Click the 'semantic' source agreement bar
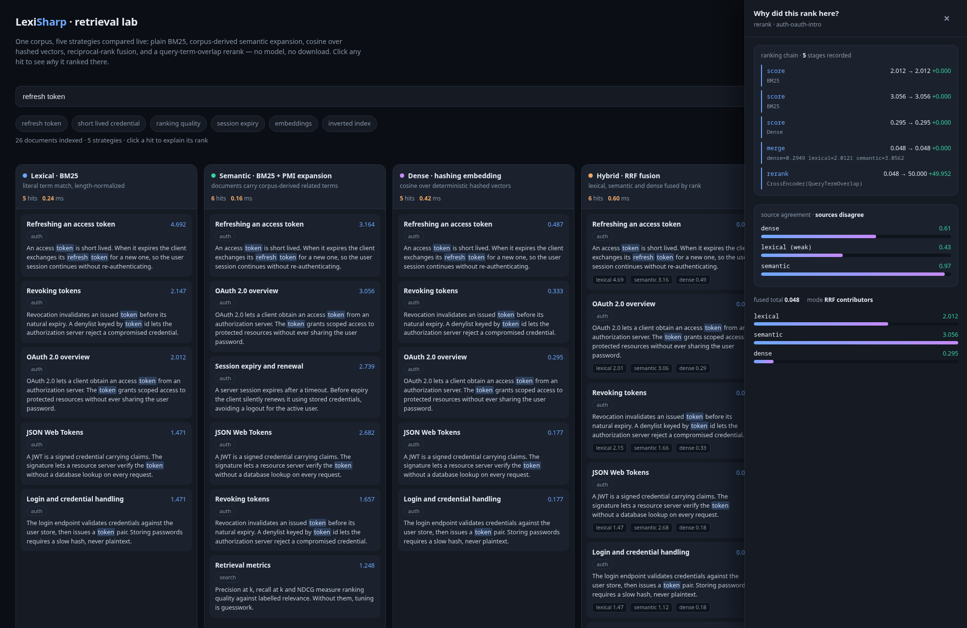967x628 pixels. [x=856, y=274]
